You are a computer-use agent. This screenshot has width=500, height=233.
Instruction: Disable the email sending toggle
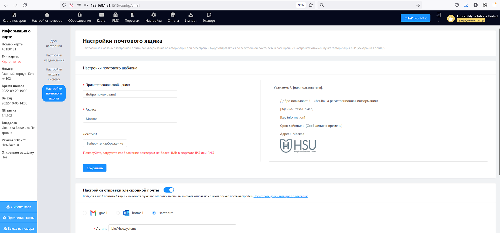(x=169, y=189)
